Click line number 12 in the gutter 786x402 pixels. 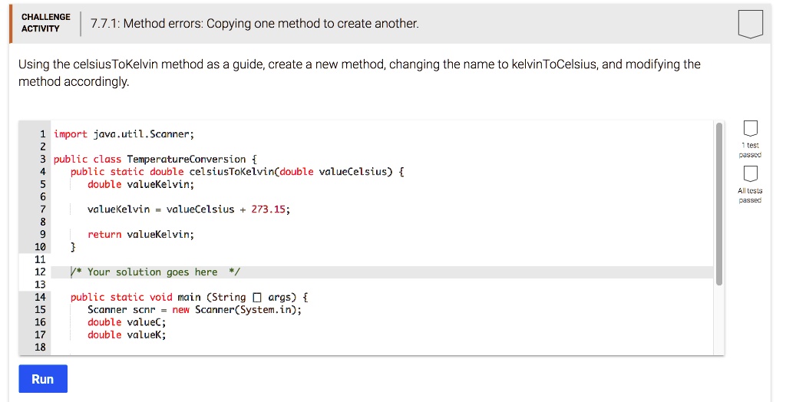click(x=40, y=272)
